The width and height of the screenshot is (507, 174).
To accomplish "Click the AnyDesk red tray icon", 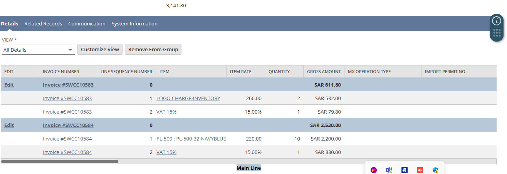I will coord(420,170).
